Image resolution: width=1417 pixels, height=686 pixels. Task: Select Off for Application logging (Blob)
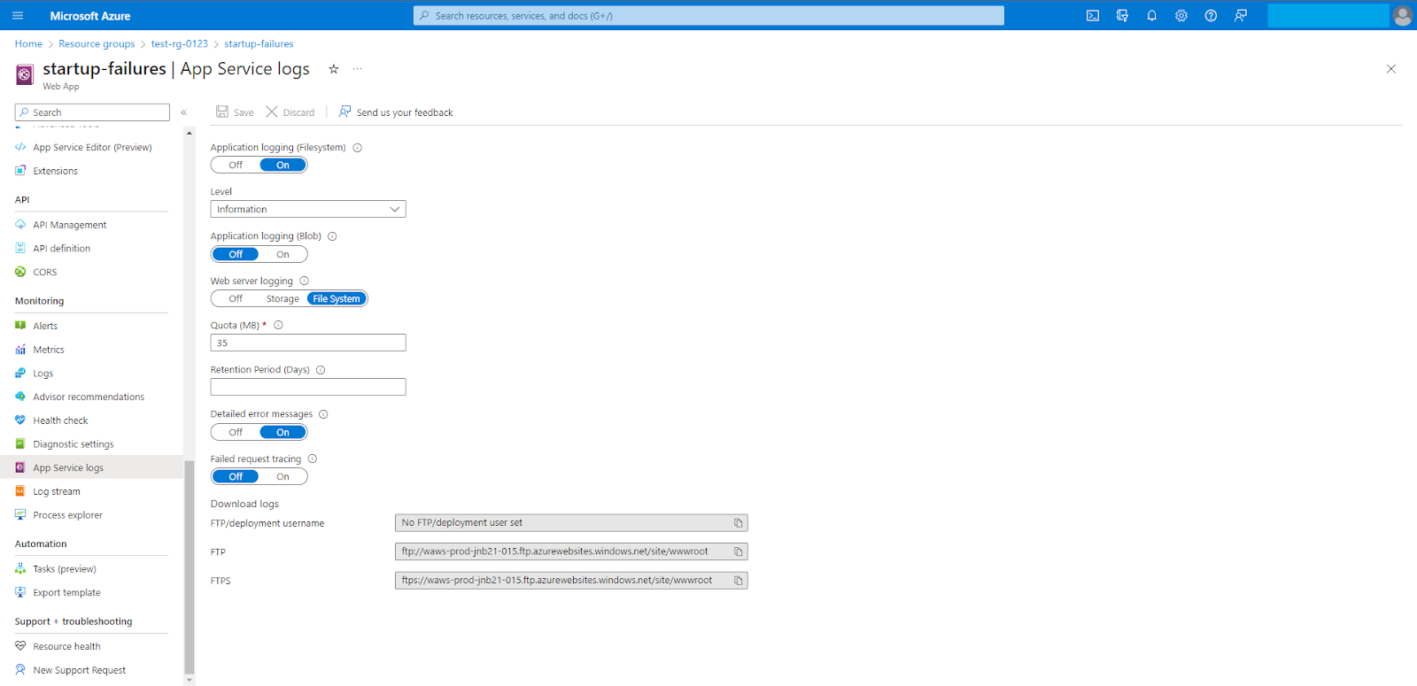coord(236,254)
